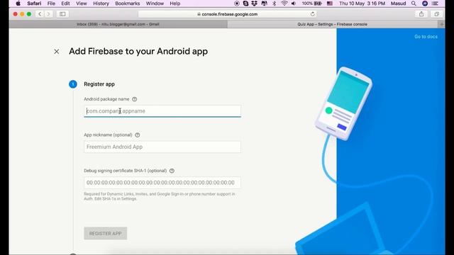Toggle the Safari sidebar button
Viewport: 454px width, 255px height.
[62, 14]
